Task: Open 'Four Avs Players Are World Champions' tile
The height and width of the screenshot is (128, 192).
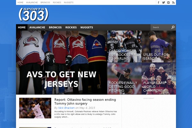Action: click(159, 78)
